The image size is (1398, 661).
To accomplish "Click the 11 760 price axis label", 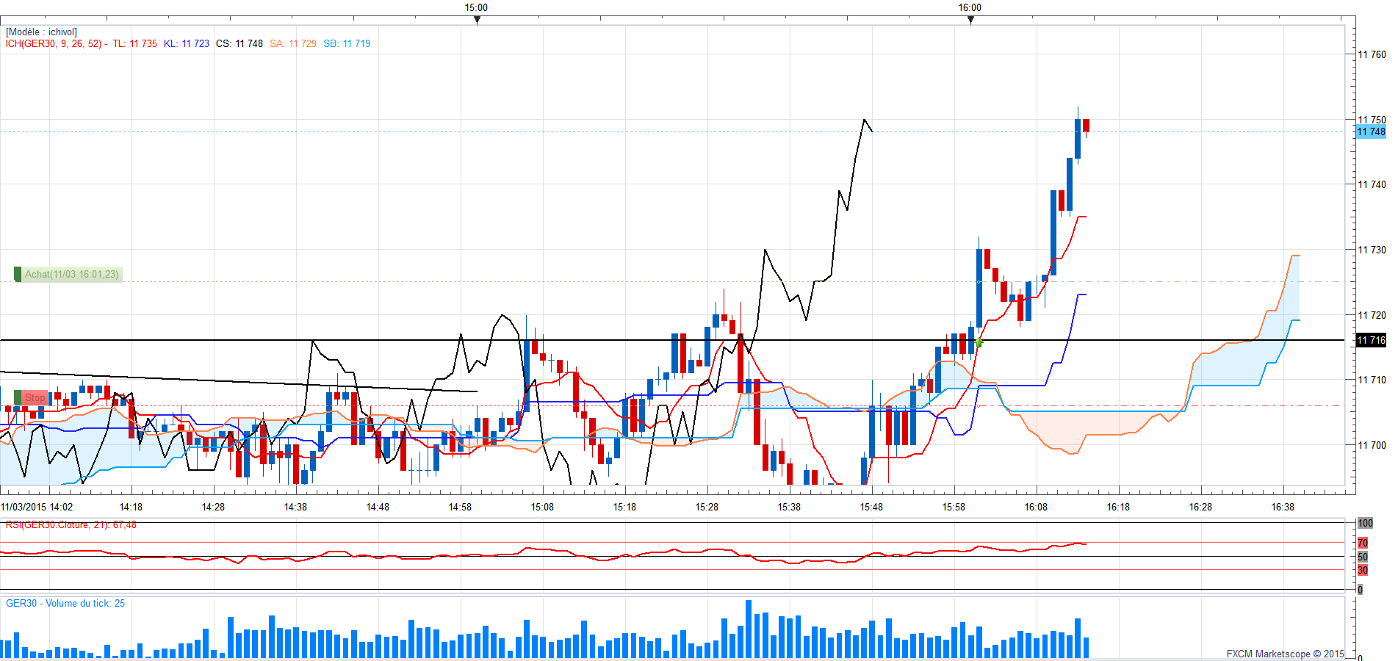I will click(x=1372, y=54).
